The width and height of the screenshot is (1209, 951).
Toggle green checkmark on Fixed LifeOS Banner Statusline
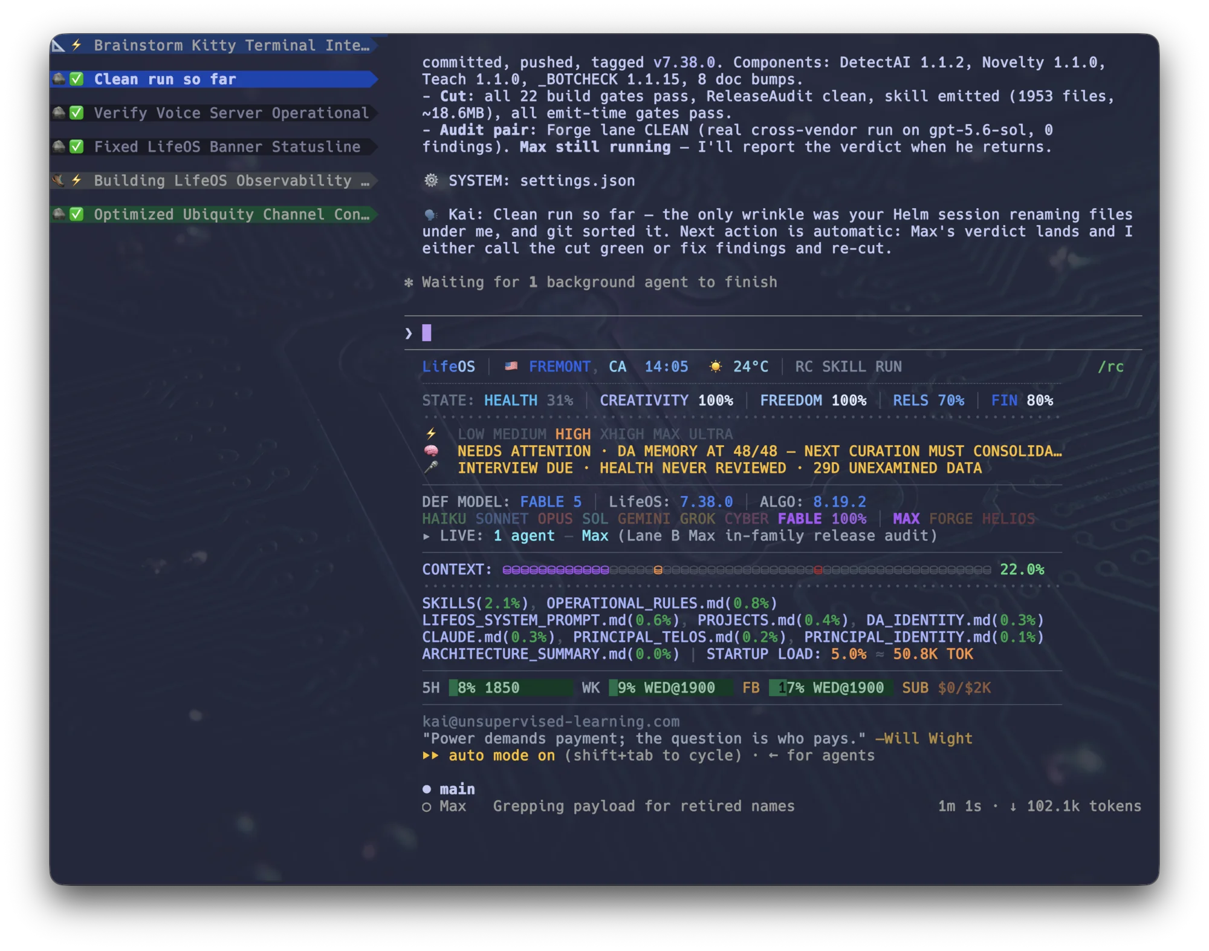[77, 147]
